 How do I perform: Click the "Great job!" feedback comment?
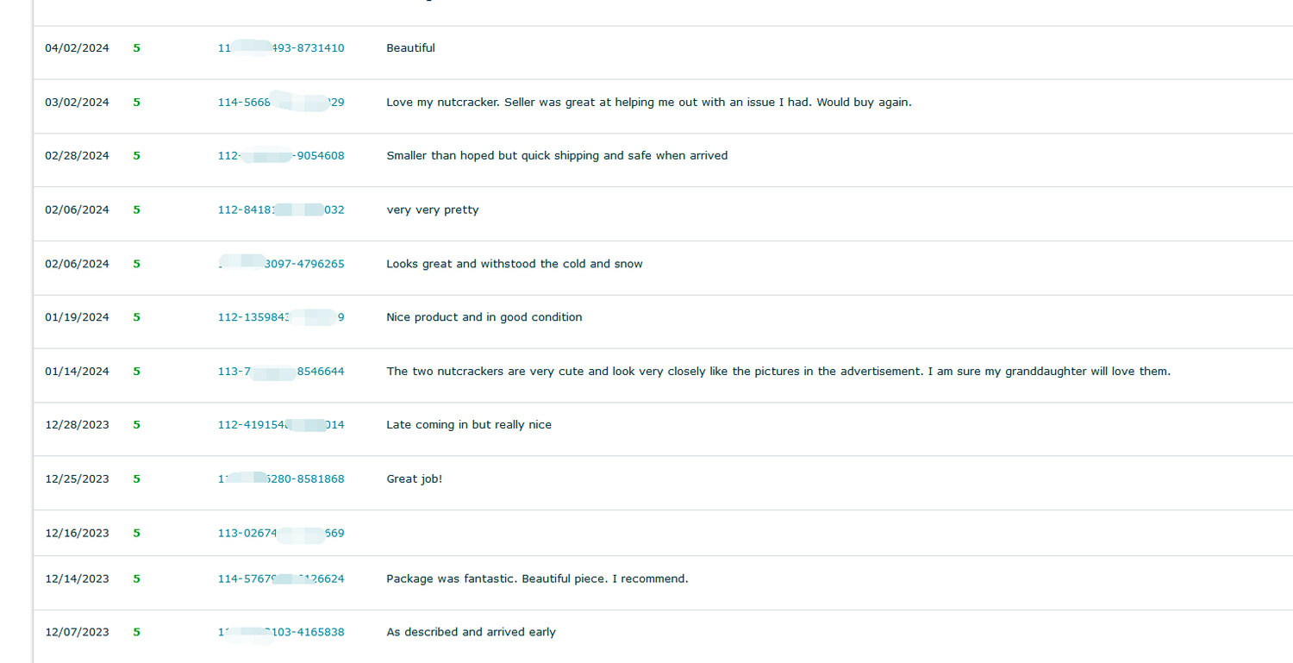click(x=414, y=479)
